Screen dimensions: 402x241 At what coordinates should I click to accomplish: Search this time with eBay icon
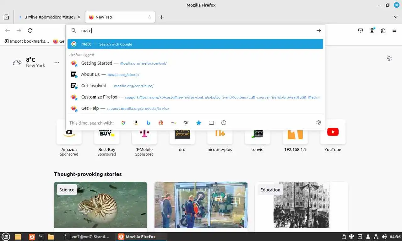tap(174, 123)
